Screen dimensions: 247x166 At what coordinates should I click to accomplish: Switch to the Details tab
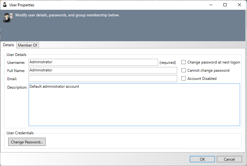coord(8,45)
